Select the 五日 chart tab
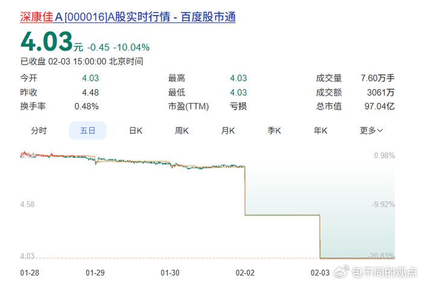The image size is (422, 283). point(88,131)
